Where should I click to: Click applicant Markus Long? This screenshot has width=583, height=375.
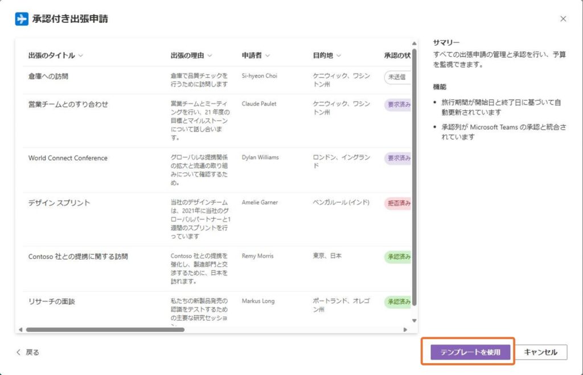[x=258, y=300]
